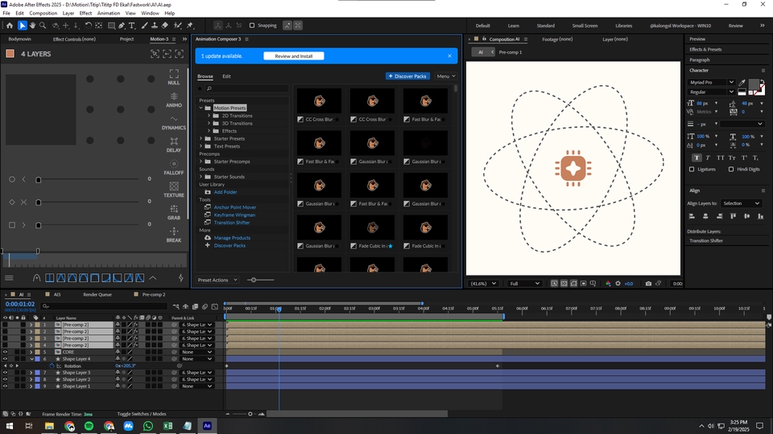
Task: Click the Home icon in toolbar
Action: click(x=10, y=25)
